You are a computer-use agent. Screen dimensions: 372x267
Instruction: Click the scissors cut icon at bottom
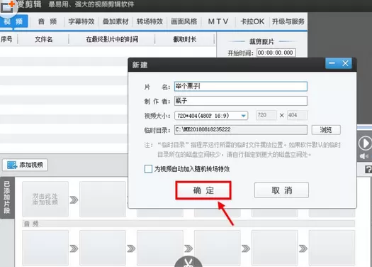tap(188, 261)
